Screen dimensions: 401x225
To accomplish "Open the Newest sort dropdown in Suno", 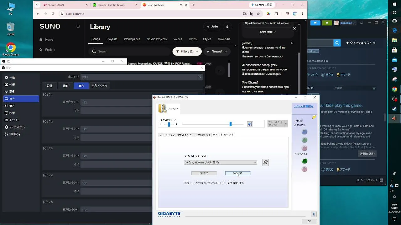I will 217,52.
